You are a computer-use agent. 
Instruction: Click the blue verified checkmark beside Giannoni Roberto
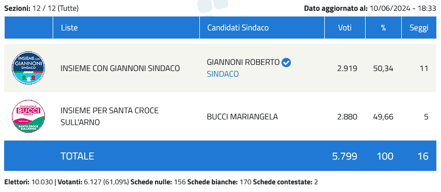pyautogui.click(x=286, y=62)
